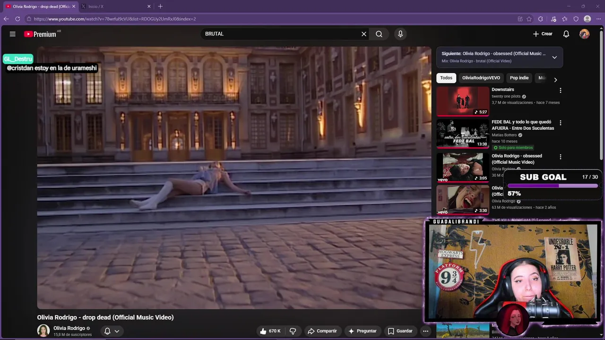This screenshot has height=340, width=605.
Task: Open a new browser tab
Action: click(160, 7)
